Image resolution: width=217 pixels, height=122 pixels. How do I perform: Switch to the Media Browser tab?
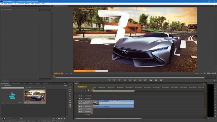(16, 83)
